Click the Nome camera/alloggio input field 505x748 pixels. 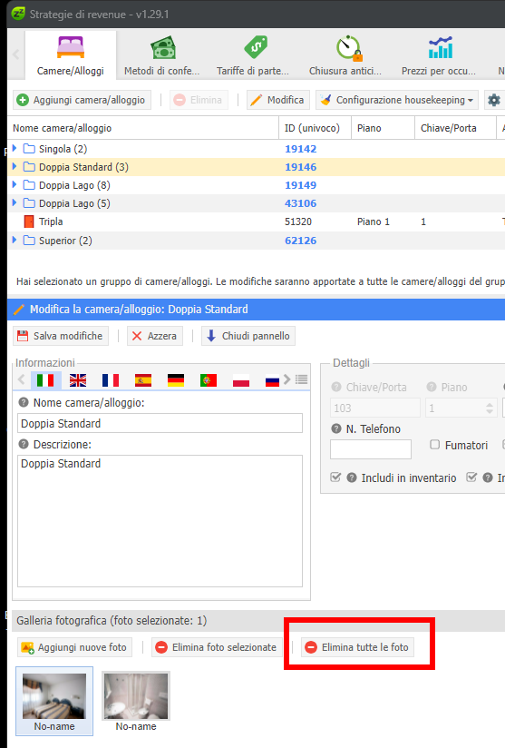[160, 423]
